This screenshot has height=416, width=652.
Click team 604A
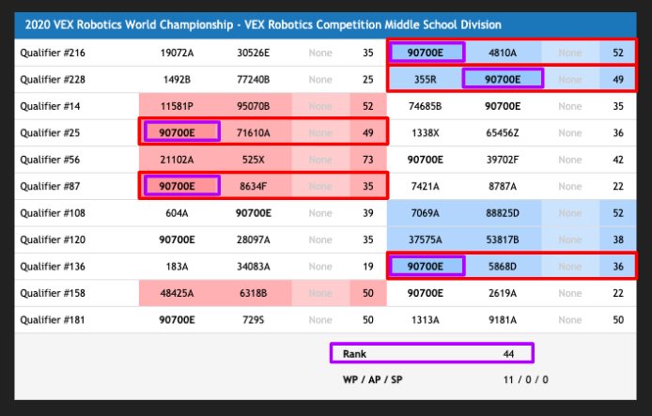(177, 213)
